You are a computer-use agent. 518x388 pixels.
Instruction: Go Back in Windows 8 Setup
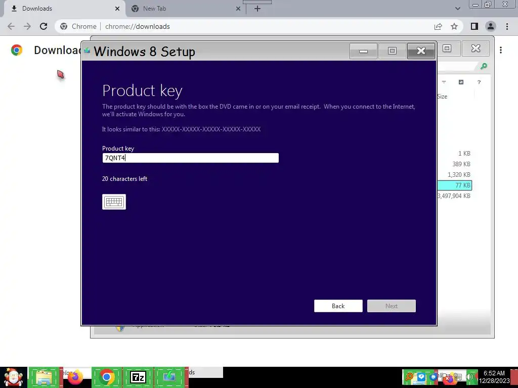[338, 306]
